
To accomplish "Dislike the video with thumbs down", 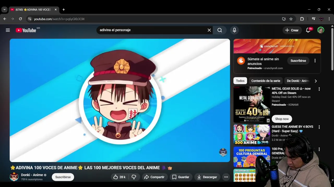I will tap(134, 177).
